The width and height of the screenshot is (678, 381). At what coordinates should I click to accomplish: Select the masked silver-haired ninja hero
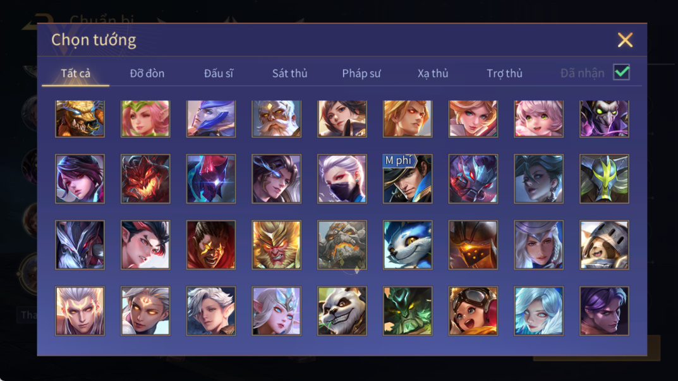click(342, 179)
